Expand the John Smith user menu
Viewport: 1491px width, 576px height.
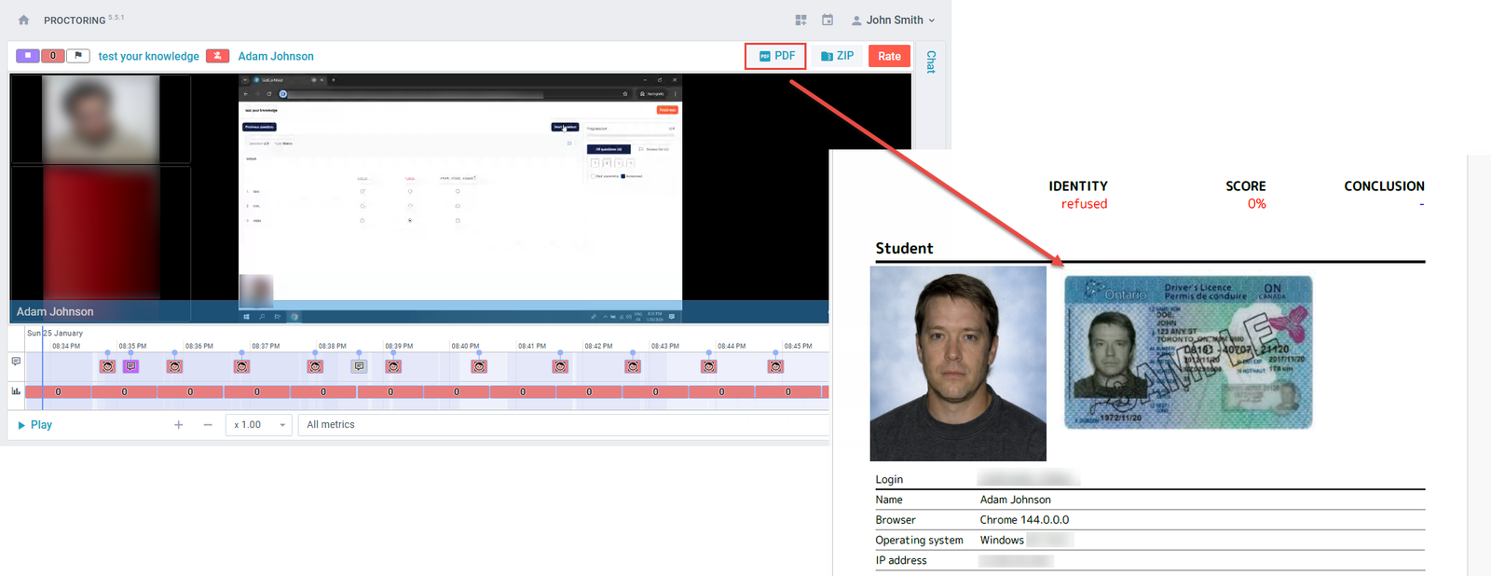[893, 20]
